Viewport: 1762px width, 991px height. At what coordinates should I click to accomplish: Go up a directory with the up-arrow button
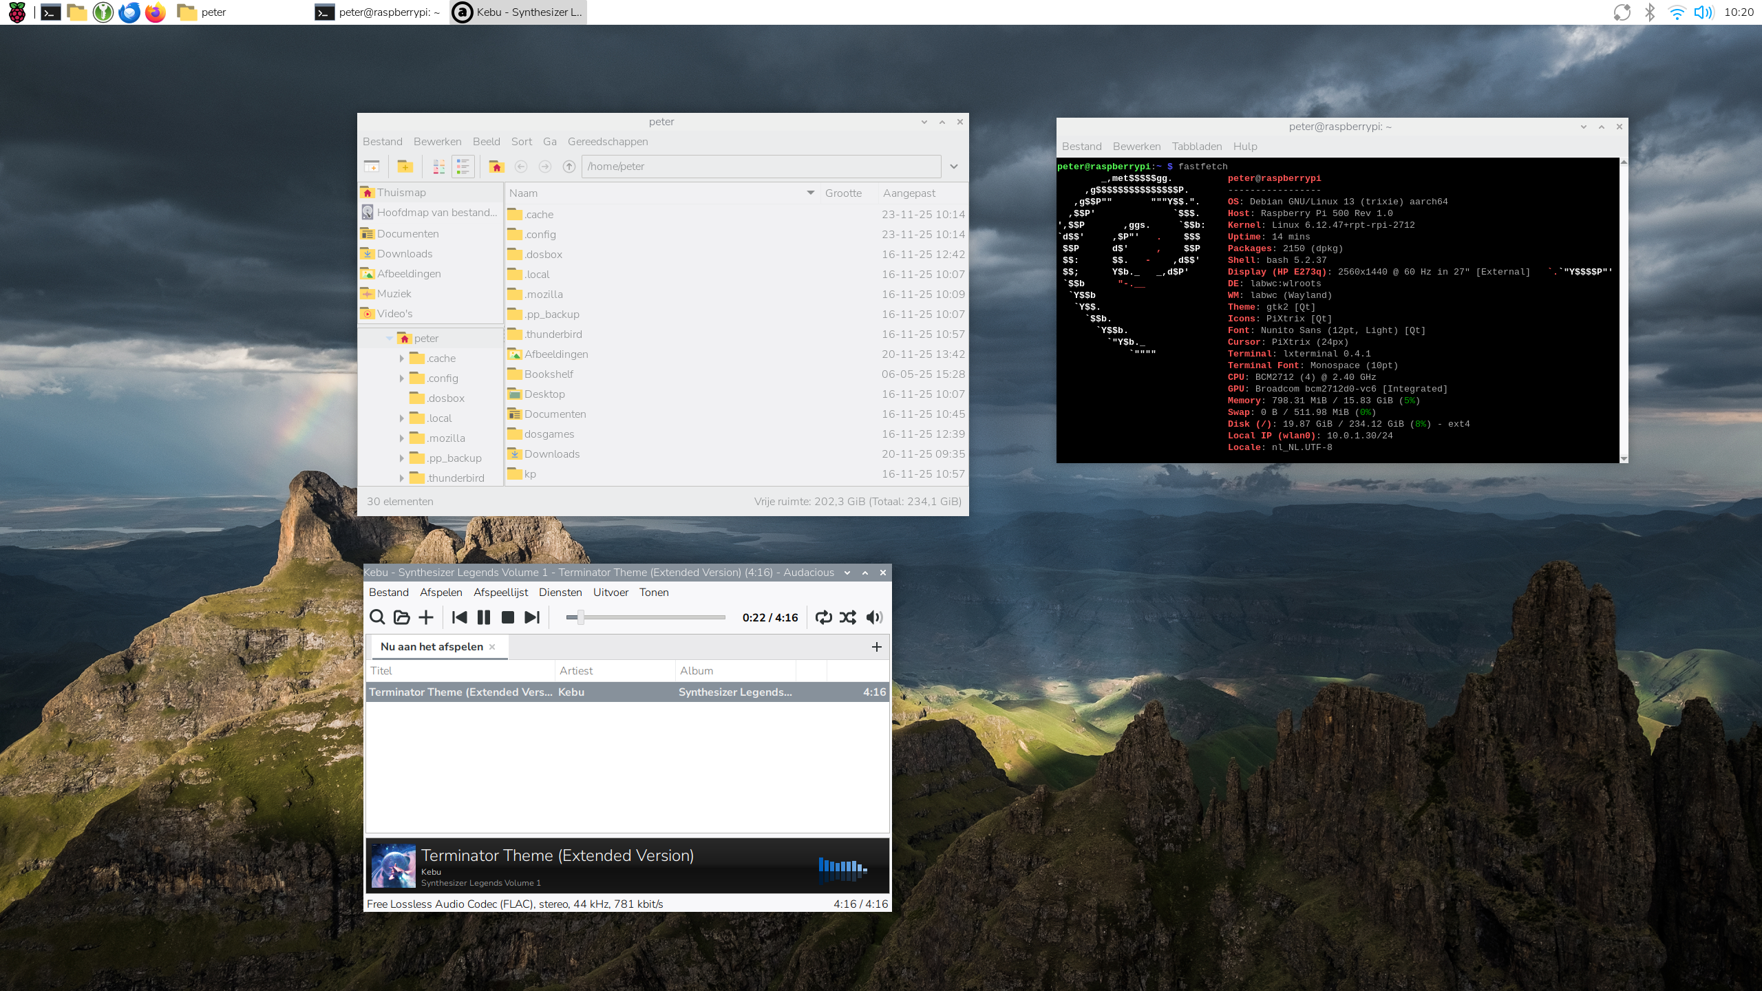tap(569, 167)
